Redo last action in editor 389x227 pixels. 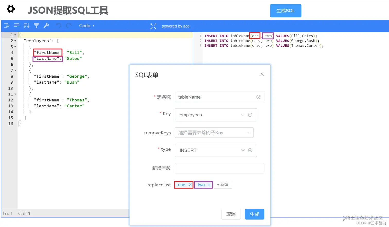69,25
